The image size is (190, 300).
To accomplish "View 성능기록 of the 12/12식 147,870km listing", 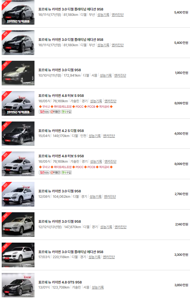I will [x=106, y=227].
